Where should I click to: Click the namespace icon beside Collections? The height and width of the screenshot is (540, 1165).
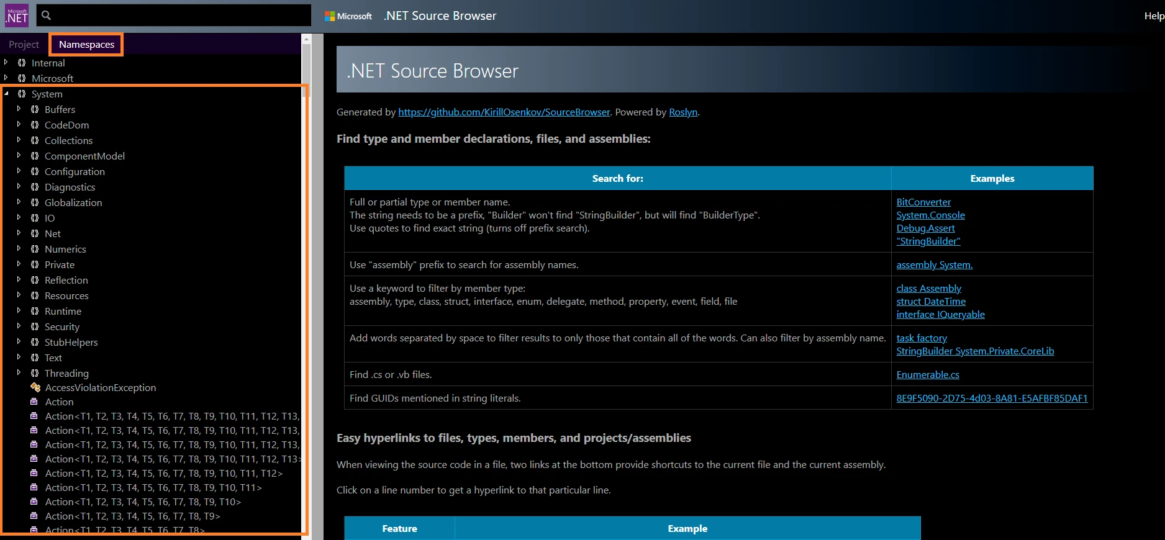[x=35, y=140]
